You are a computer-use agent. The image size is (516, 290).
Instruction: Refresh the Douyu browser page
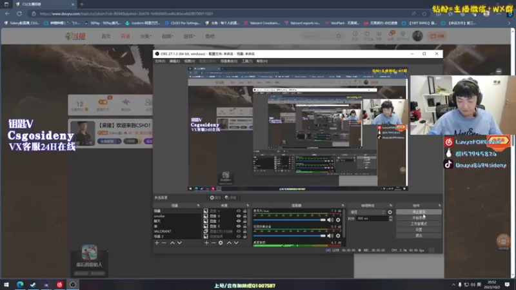click(x=19, y=14)
